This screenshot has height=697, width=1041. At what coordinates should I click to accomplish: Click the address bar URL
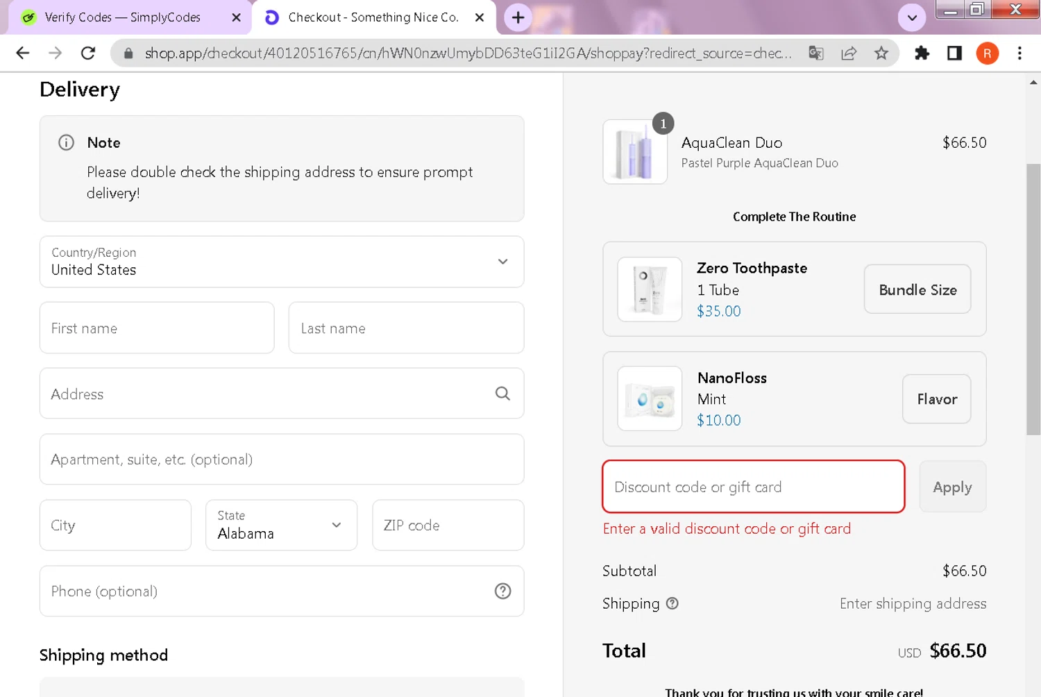(x=468, y=53)
